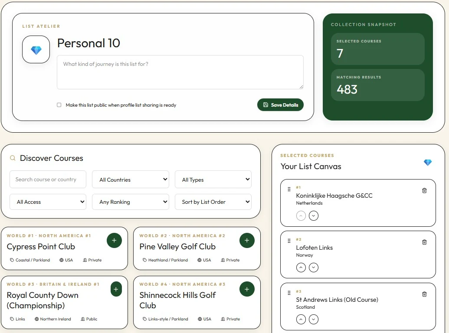Click the magnifier icon in Discover Courses
Screen dimensions: 449x333
coord(13,158)
